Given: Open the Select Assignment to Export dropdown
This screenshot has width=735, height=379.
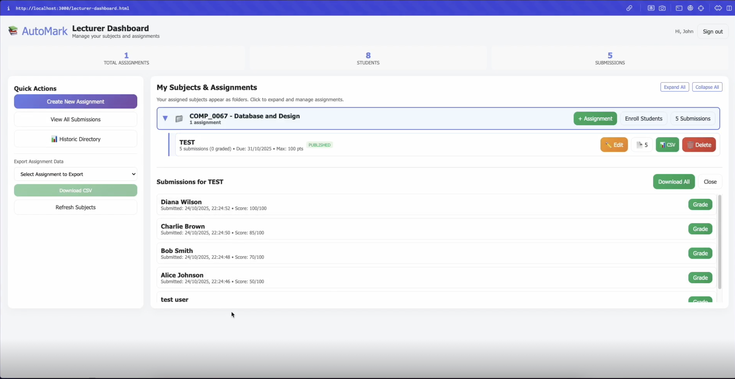Looking at the screenshot, I should pyautogui.click(x=75, y=174).
